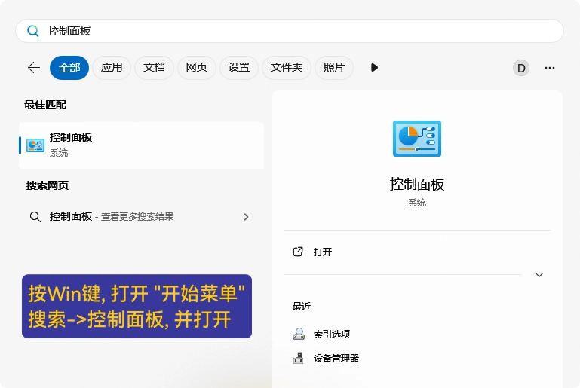This screenshot has width=580, height=388.
Task: Click the 最佳匹配 heading
Action: 45,105
